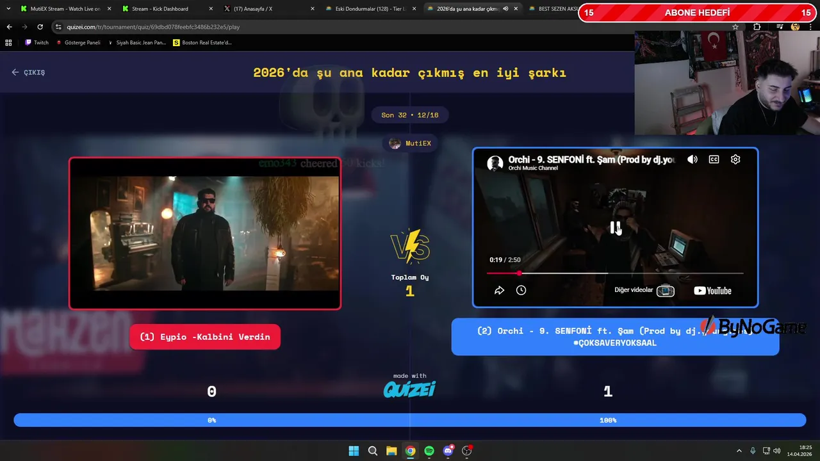Close the Kick Dashboard tab
Image resolution: width=820 pixels, height=461 pixels.
click(x=211, y=9)
